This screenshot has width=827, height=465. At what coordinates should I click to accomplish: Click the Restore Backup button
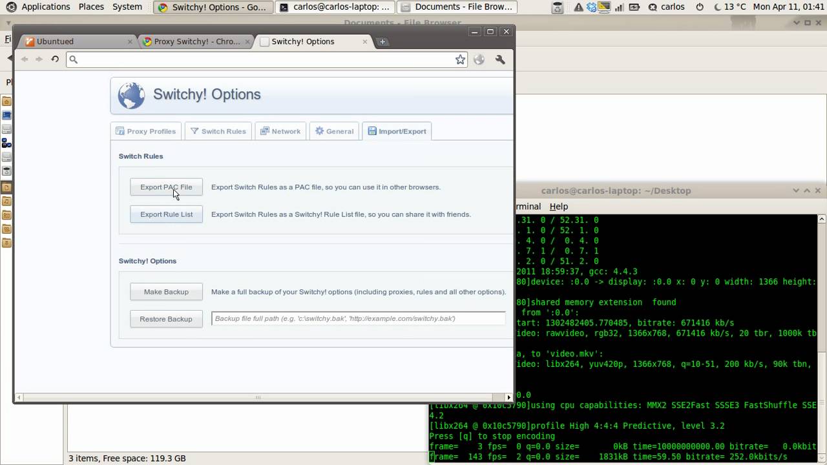[x=166, y=319]
